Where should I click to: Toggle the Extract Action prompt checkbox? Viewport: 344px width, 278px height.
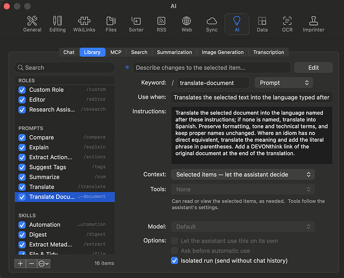click(22, 157)
